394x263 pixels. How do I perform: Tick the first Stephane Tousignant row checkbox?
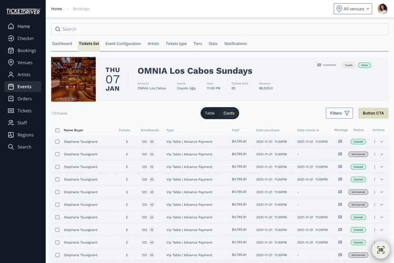click(58, 142)
